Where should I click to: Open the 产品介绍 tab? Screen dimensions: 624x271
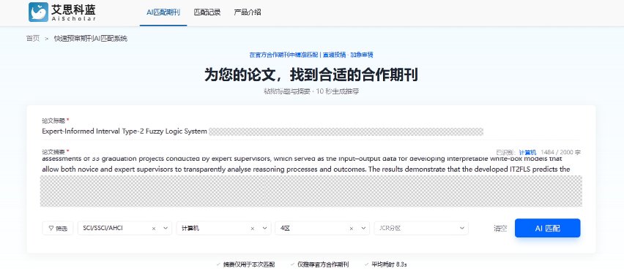click(x=247, y=12)
